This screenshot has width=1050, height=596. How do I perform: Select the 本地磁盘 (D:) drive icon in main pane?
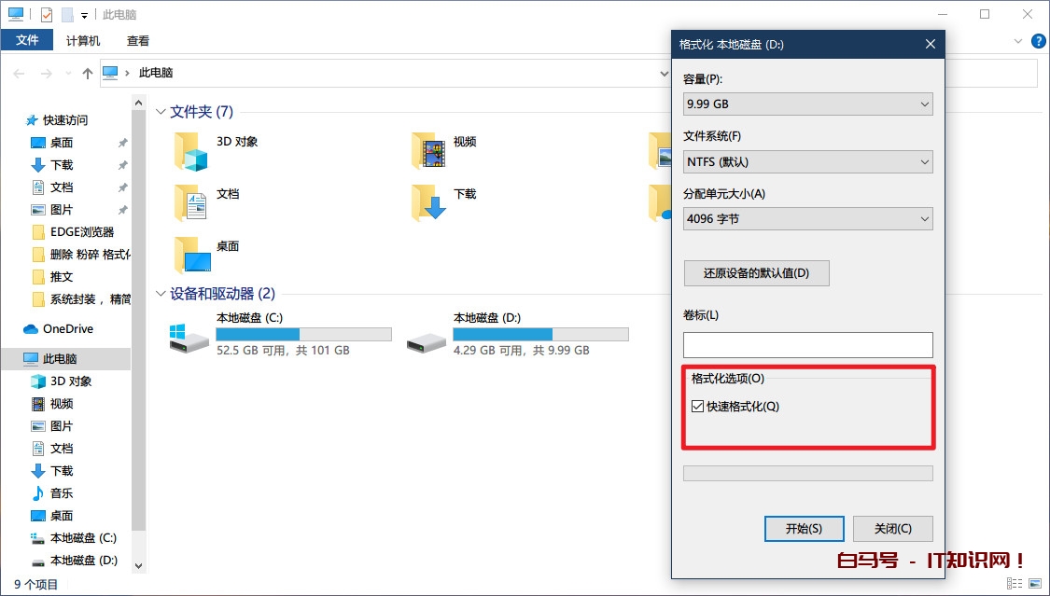pyautogui.click(x=426, y=341)
